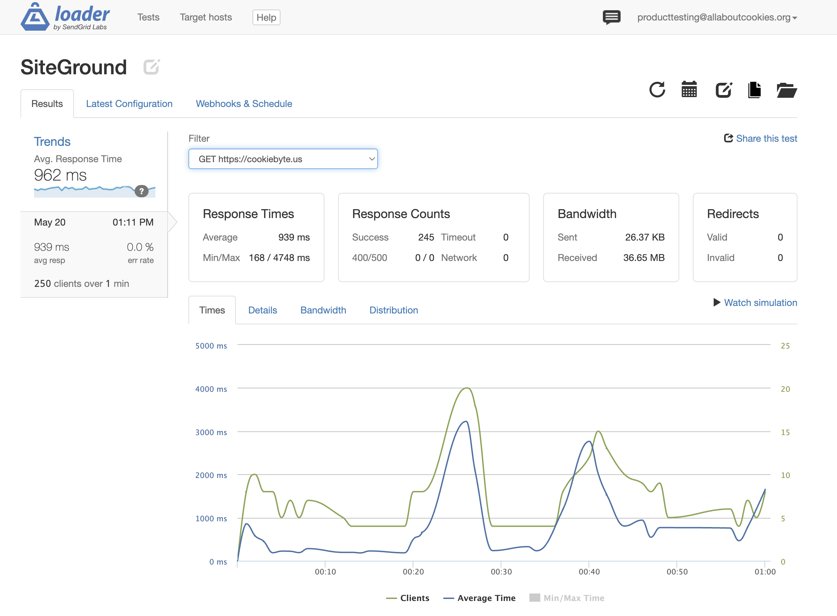Screen dimensions: 837x616
Task: Click the Watch simulation play triangle
Action: pos(716,303)
